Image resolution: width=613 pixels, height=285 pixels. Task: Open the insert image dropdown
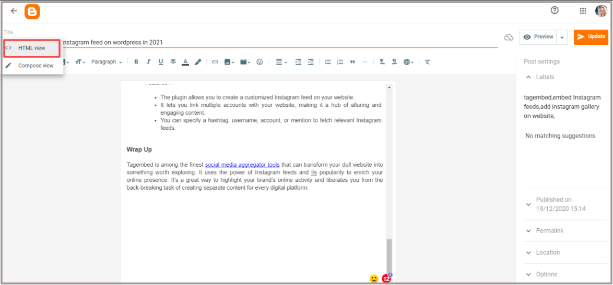229,61
